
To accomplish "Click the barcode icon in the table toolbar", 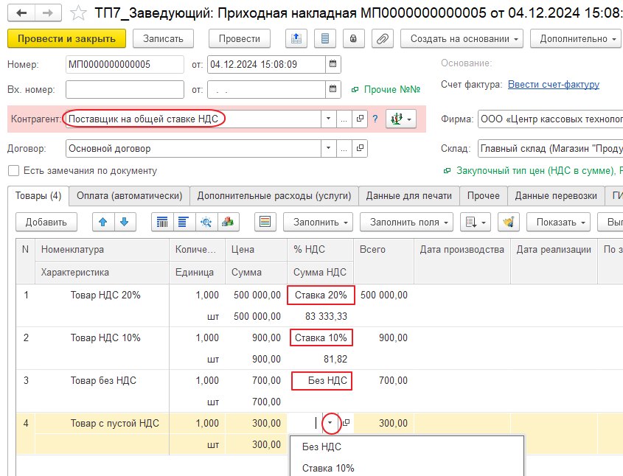I will click(x=162, y=222).
